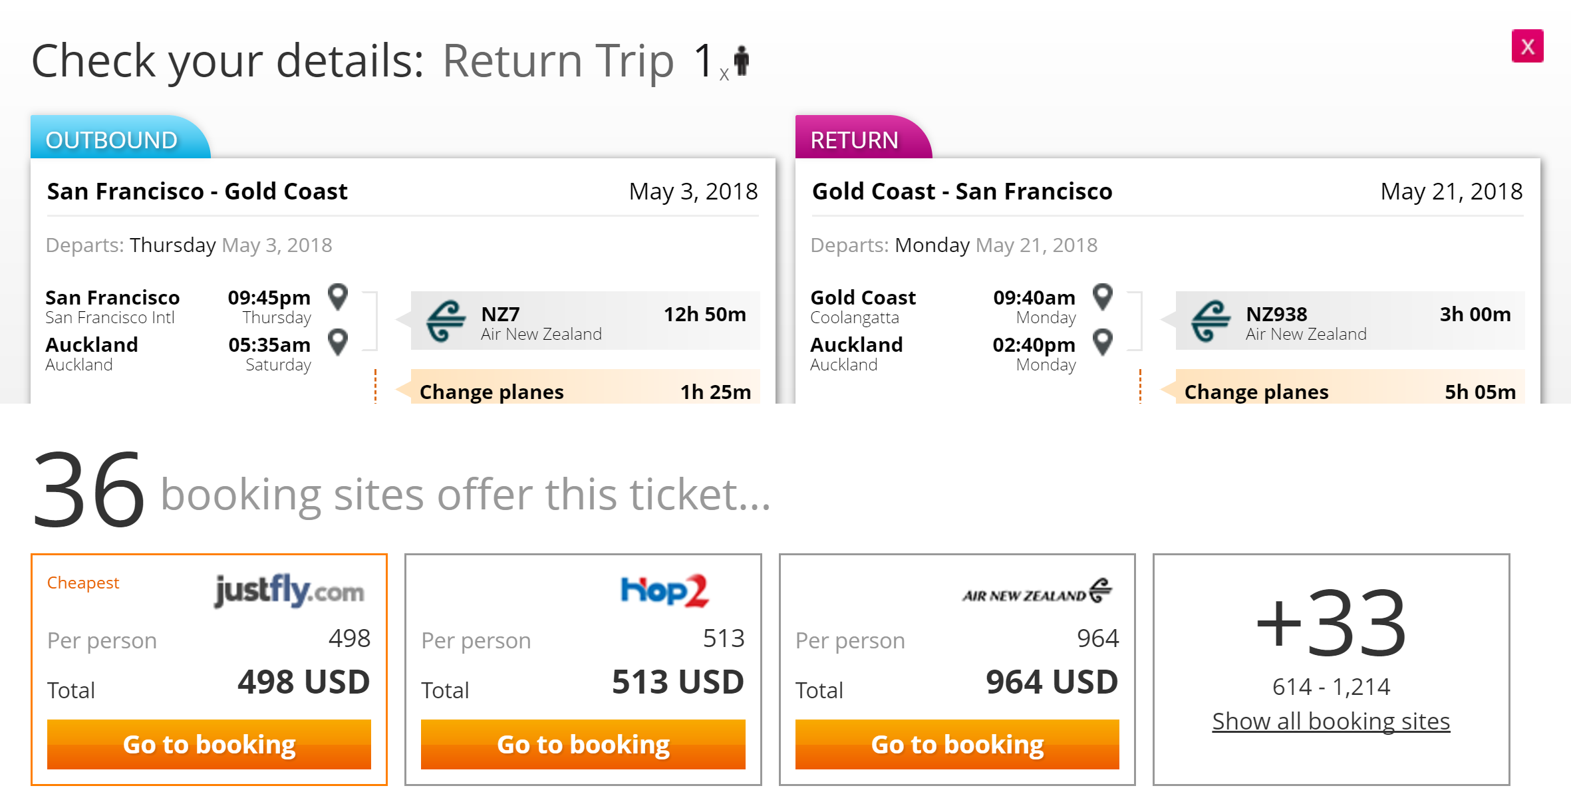Click the outbound Auckland arrival location pin
This screenshot has width=1571, height=794.
point(338,342)
